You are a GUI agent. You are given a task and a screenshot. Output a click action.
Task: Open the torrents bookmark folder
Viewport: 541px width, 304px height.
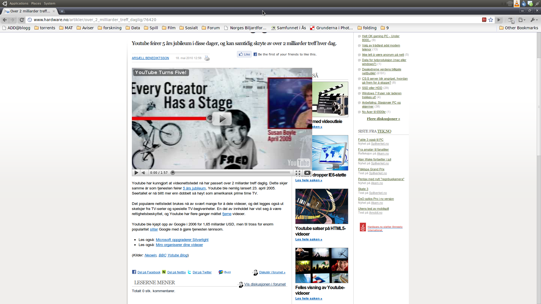pyautogui.click(x=45, y=28)
